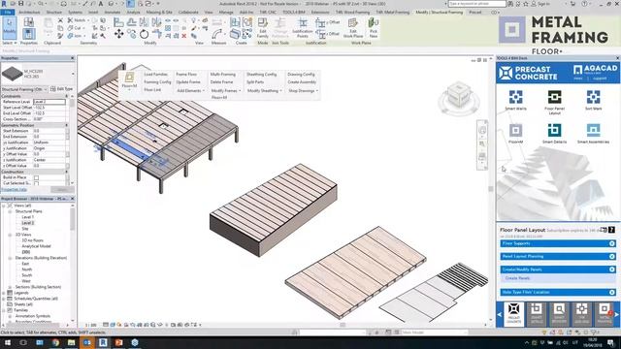This screenshot has height=349, width=621.
Task: Click the Reference Level value field
Action: click(49, 102)
